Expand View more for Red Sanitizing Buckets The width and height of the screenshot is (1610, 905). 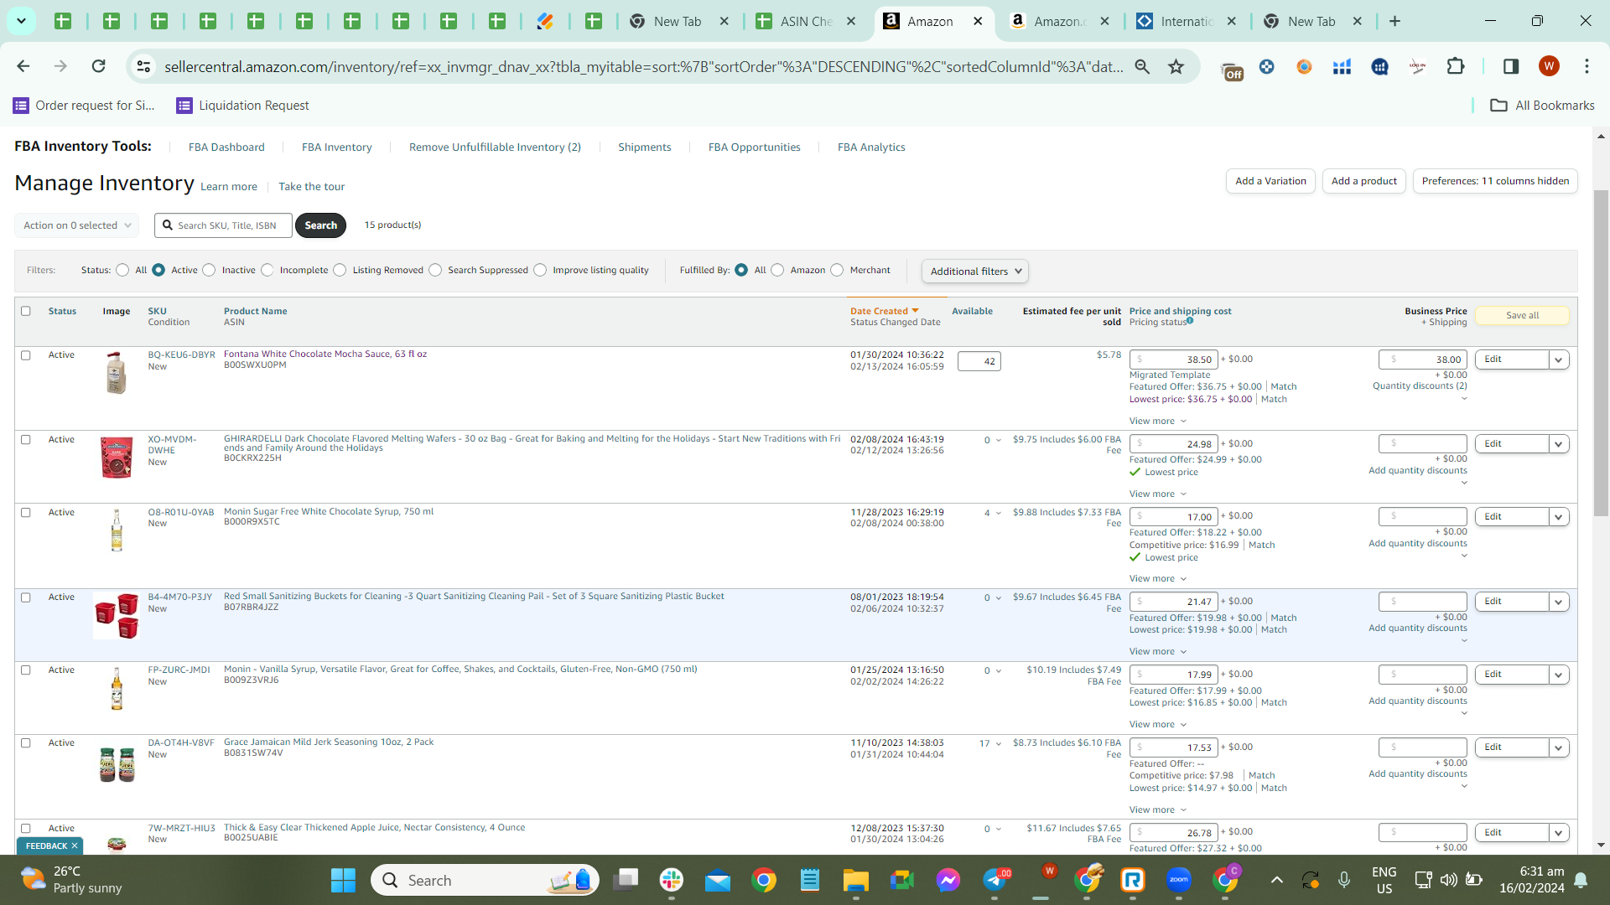[1158, 651]
